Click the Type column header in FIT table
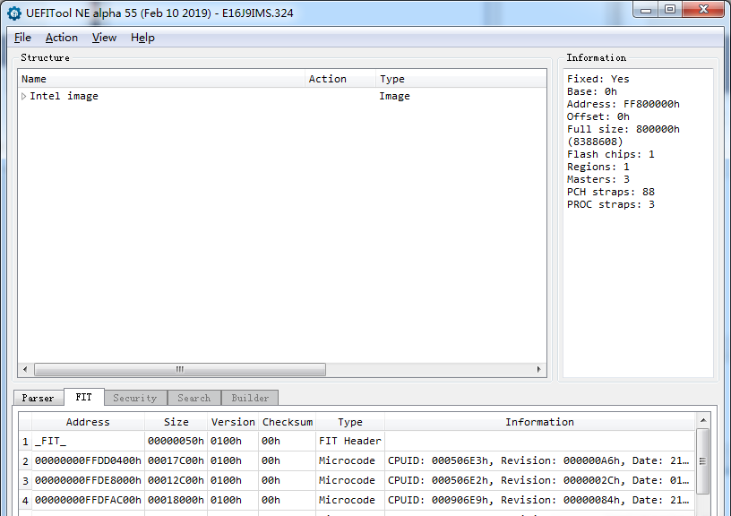The image size is (731, 516). point(350,422)
